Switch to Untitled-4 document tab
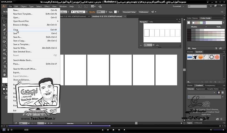This screenshot has height=133, width=227. pos(107,16)
